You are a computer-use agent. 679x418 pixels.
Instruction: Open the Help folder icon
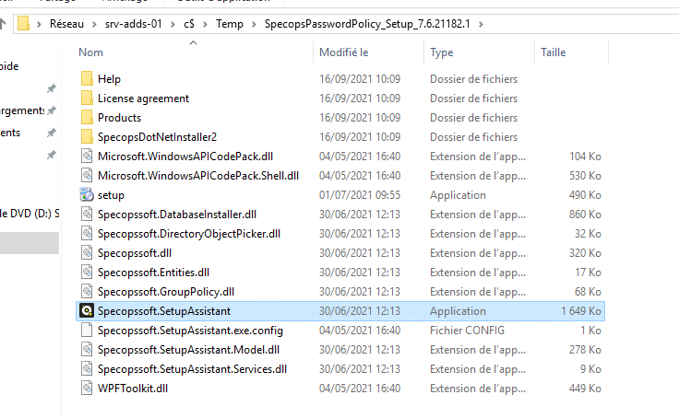(87, 78)
